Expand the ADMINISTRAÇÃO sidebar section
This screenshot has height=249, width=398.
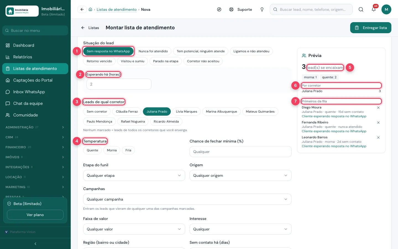(x=35, y=127)
